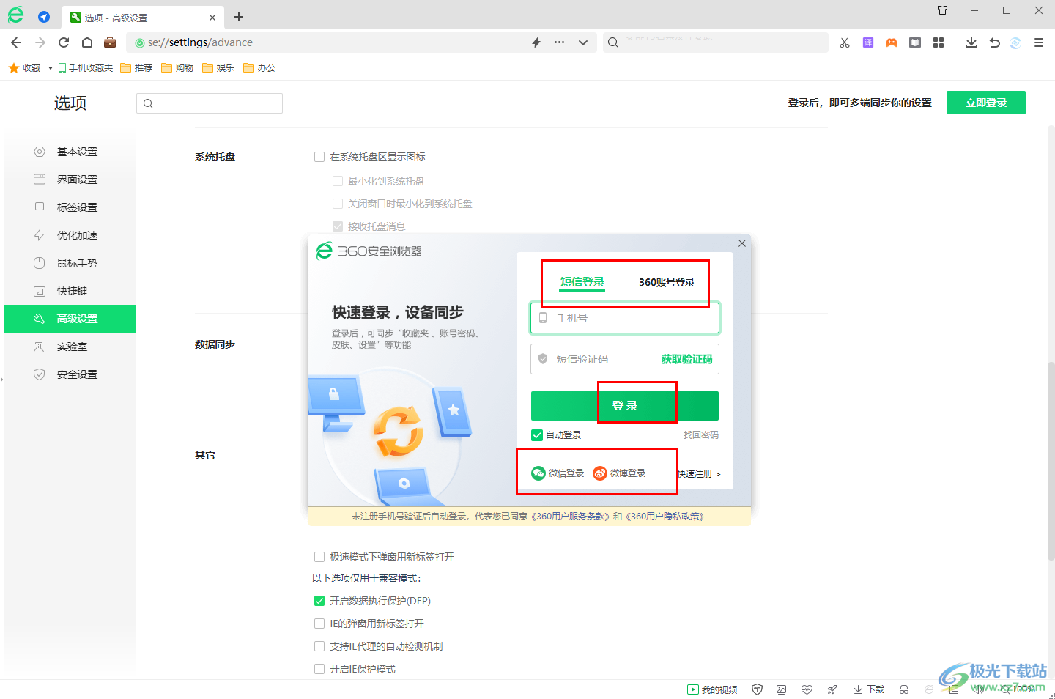
Task: Open the orange game controller icon
Action: click(892, 42)
